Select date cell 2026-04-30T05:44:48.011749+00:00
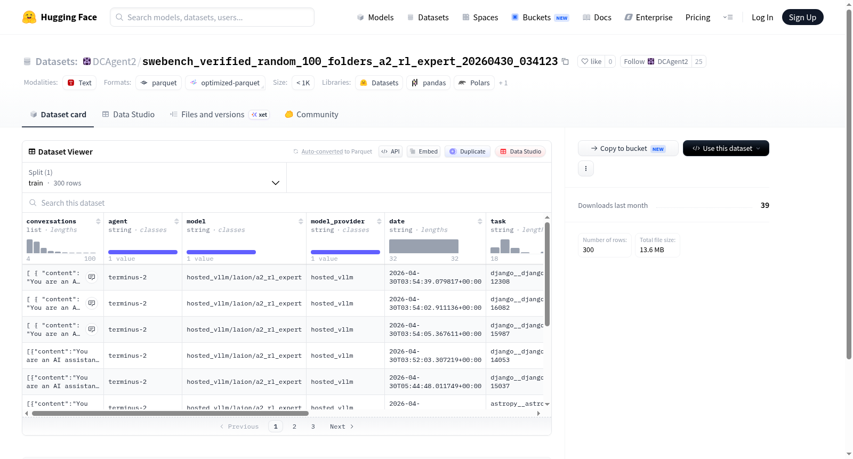Viewport: 853px width, 459px height. click(435, 382)
